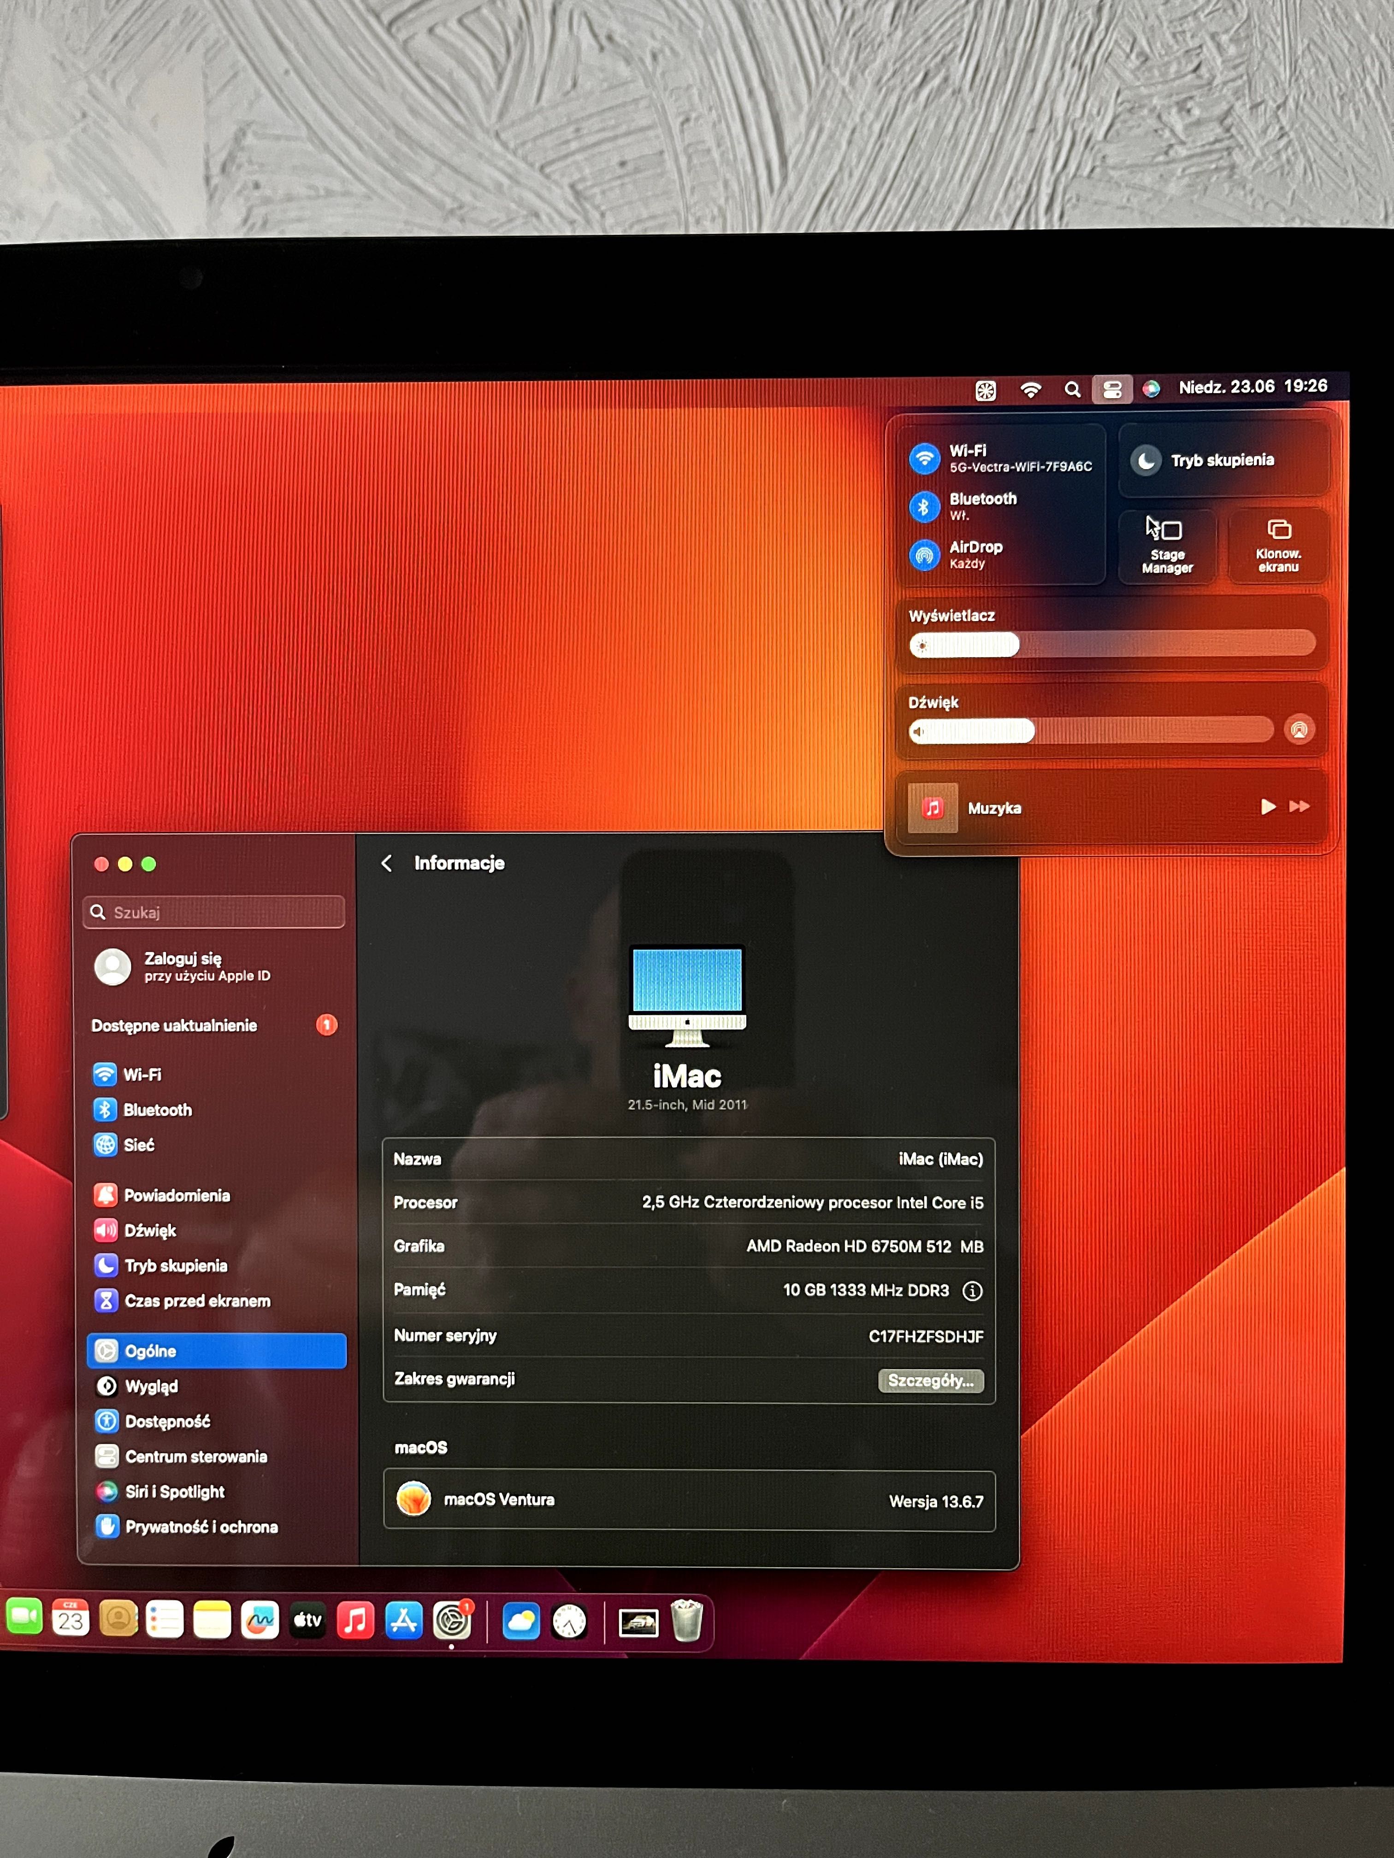Click the Procesor value Intel Core i5

tap(813, 1203)
